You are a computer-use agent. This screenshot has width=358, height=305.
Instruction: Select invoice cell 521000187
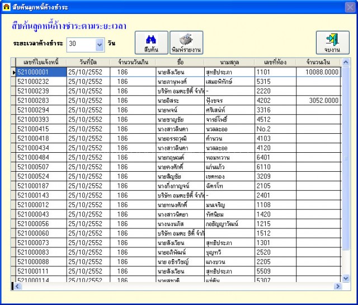[x=41, y=186]
